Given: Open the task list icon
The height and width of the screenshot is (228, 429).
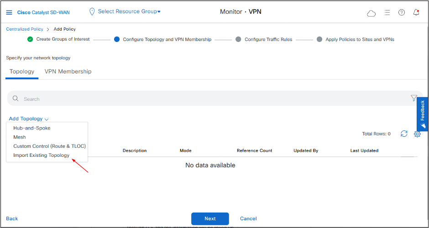Looking at the screenshot, I should tap(387, 12).
